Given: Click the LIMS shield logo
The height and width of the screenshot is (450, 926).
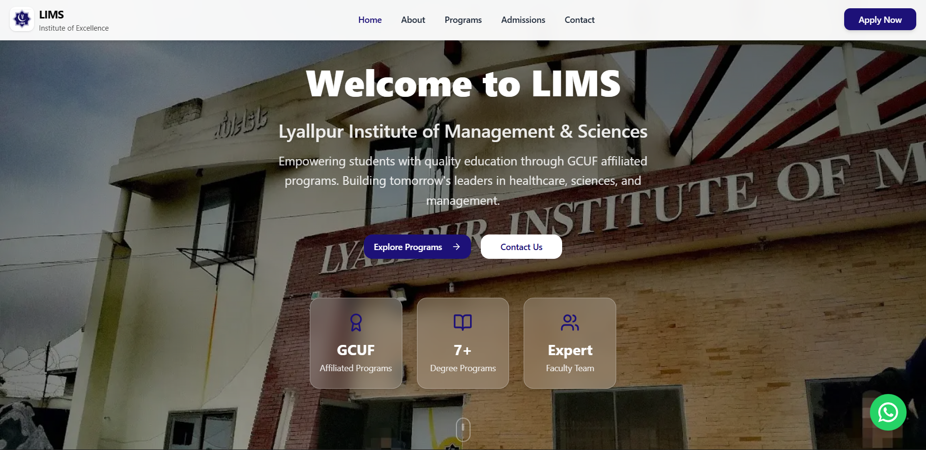Looking at the screenshot, I should tap(22, 19).
